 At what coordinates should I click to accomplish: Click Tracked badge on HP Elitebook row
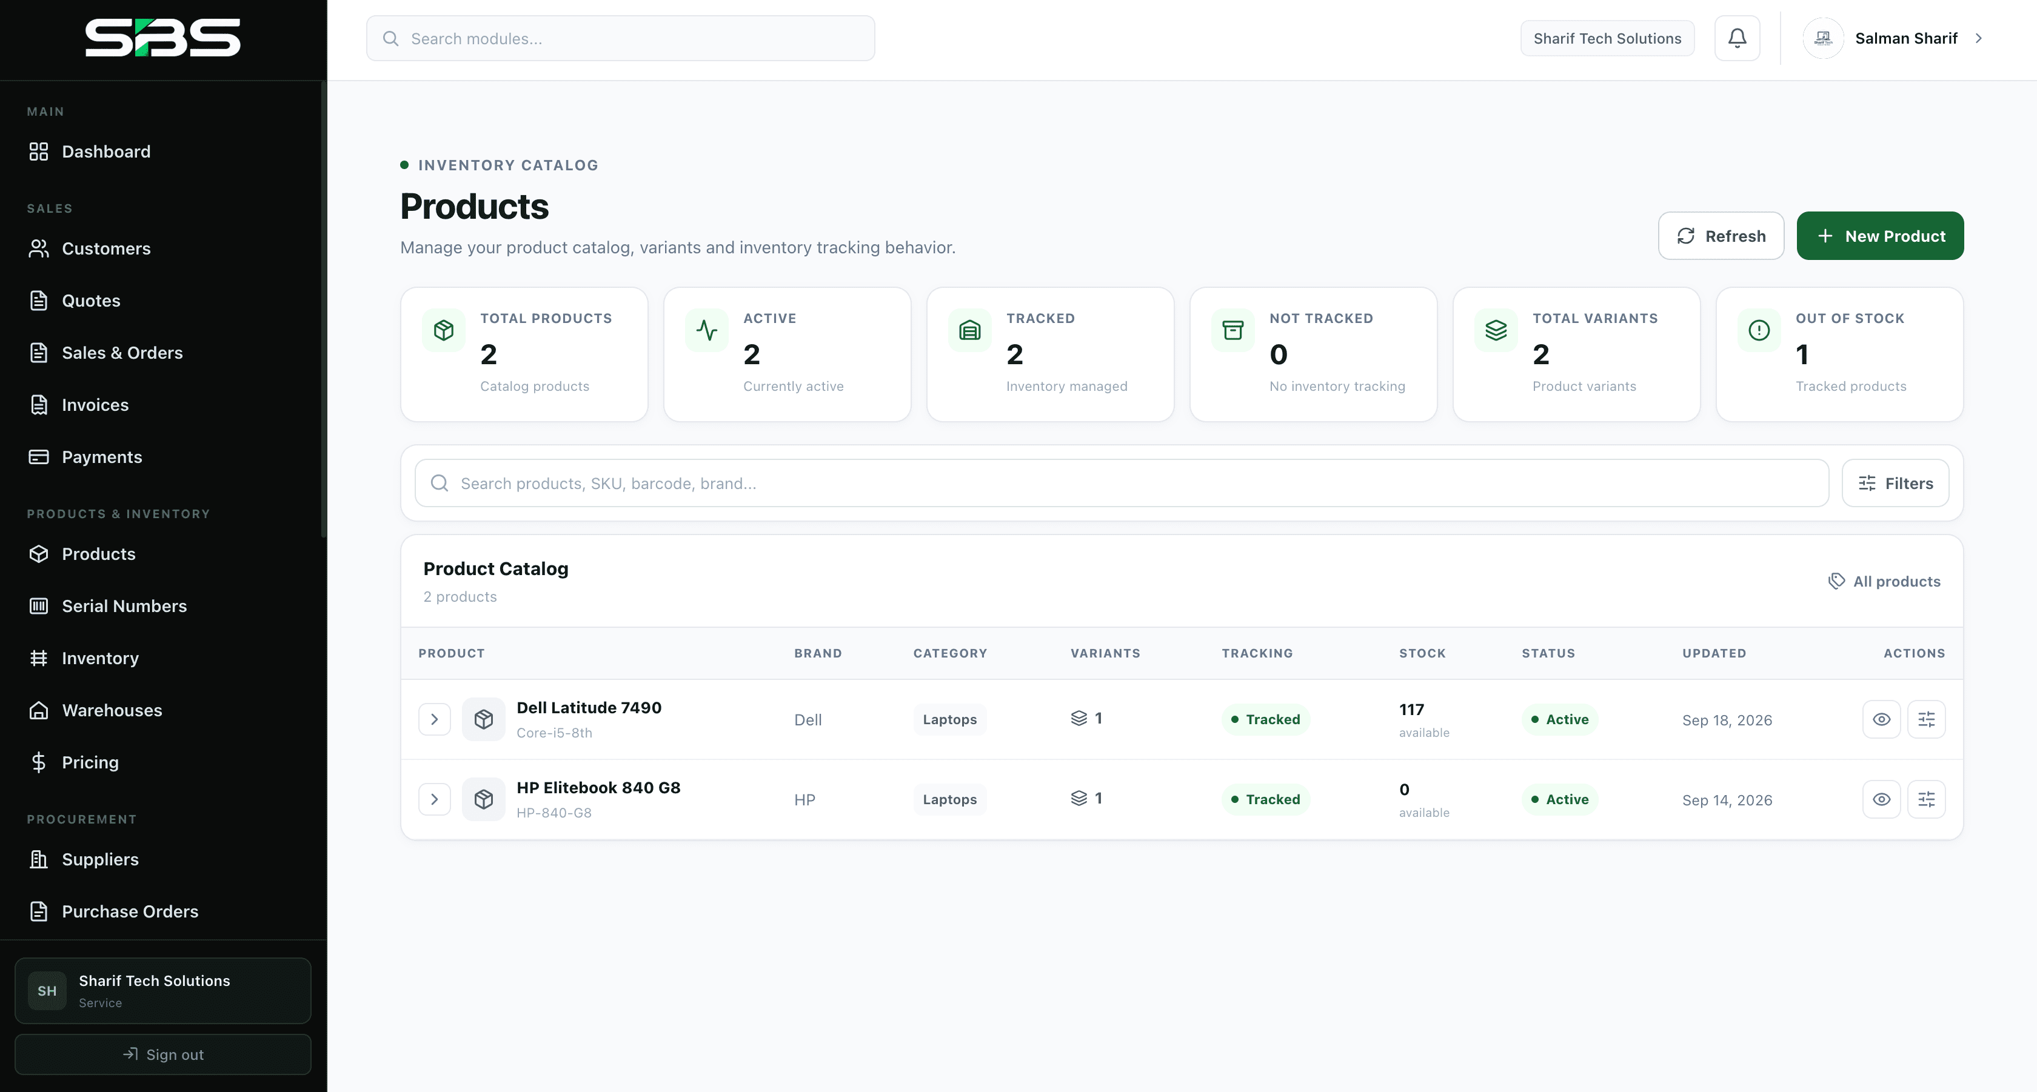[x=1265, y=799]
